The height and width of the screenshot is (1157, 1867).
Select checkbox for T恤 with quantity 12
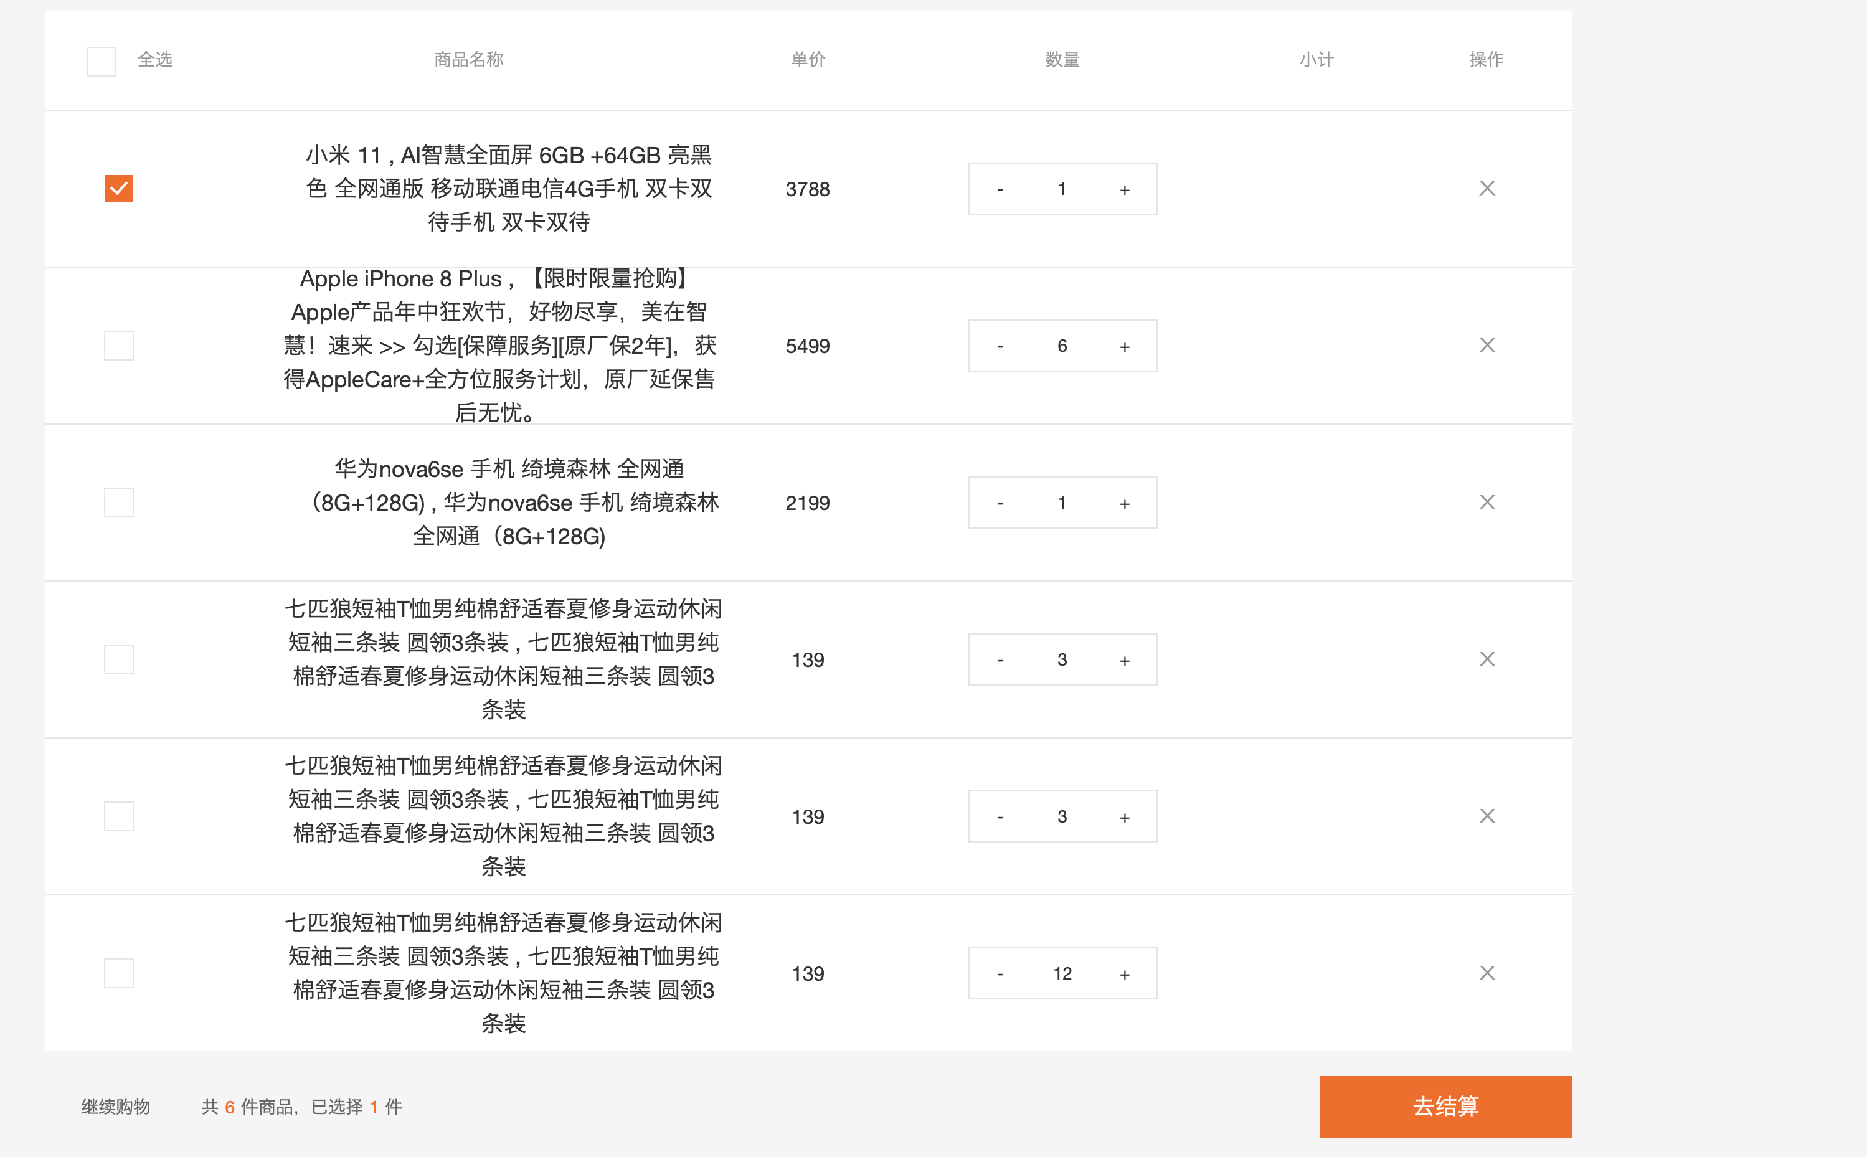[x=118, y=973]
